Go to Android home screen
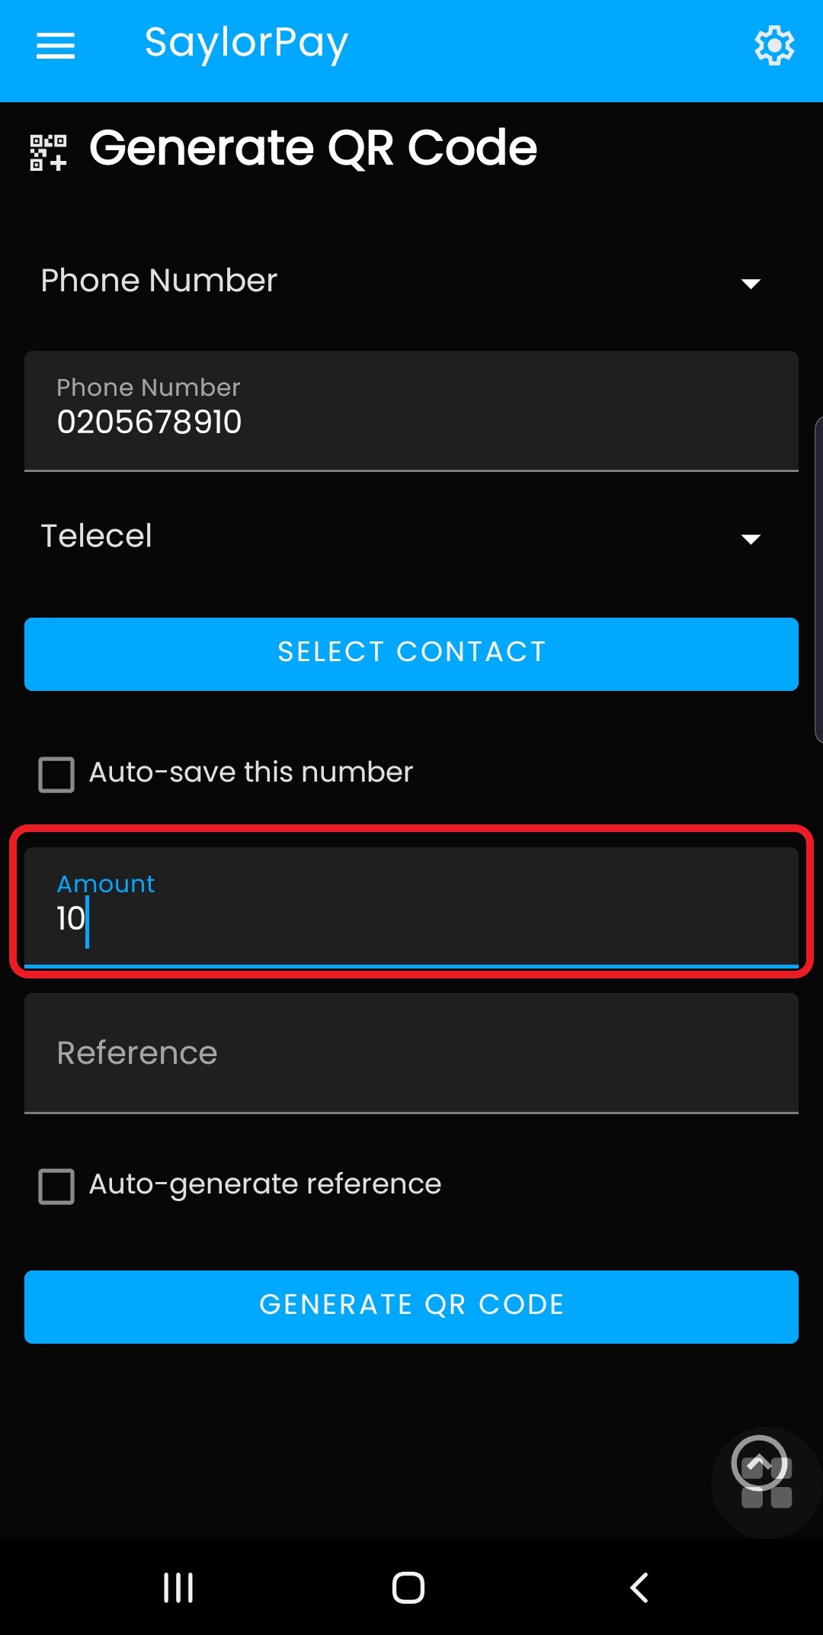The height and width of the screenshot is (1635, 823). pos(408,1588)
